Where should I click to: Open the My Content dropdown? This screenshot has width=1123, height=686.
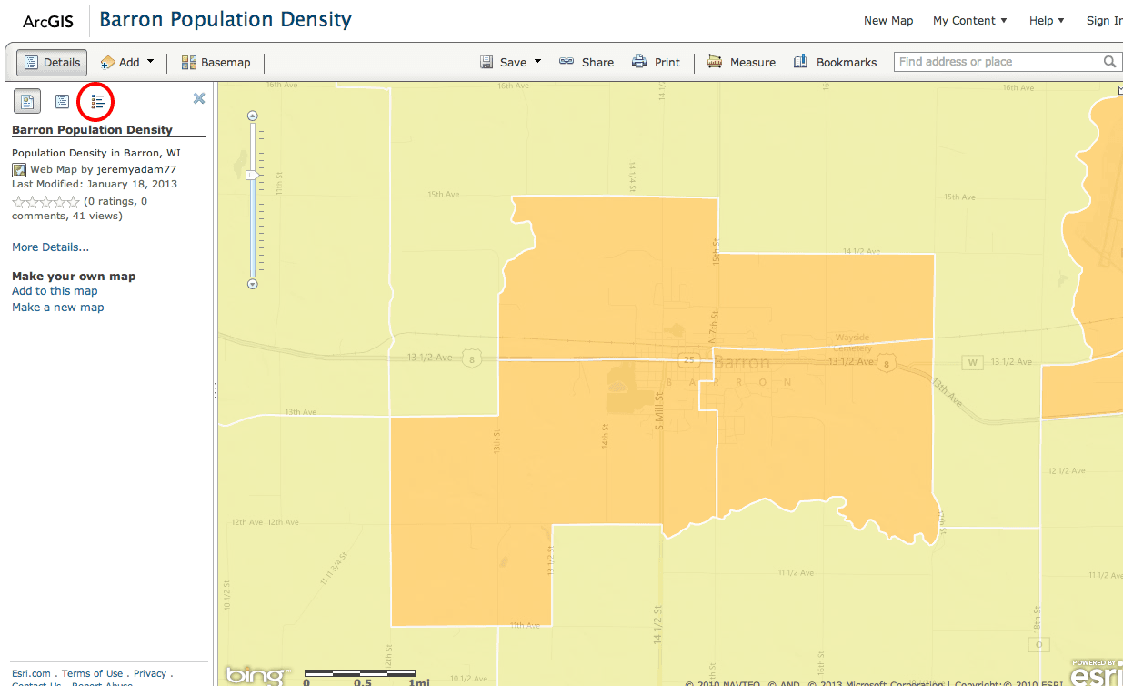pos(969,20)
